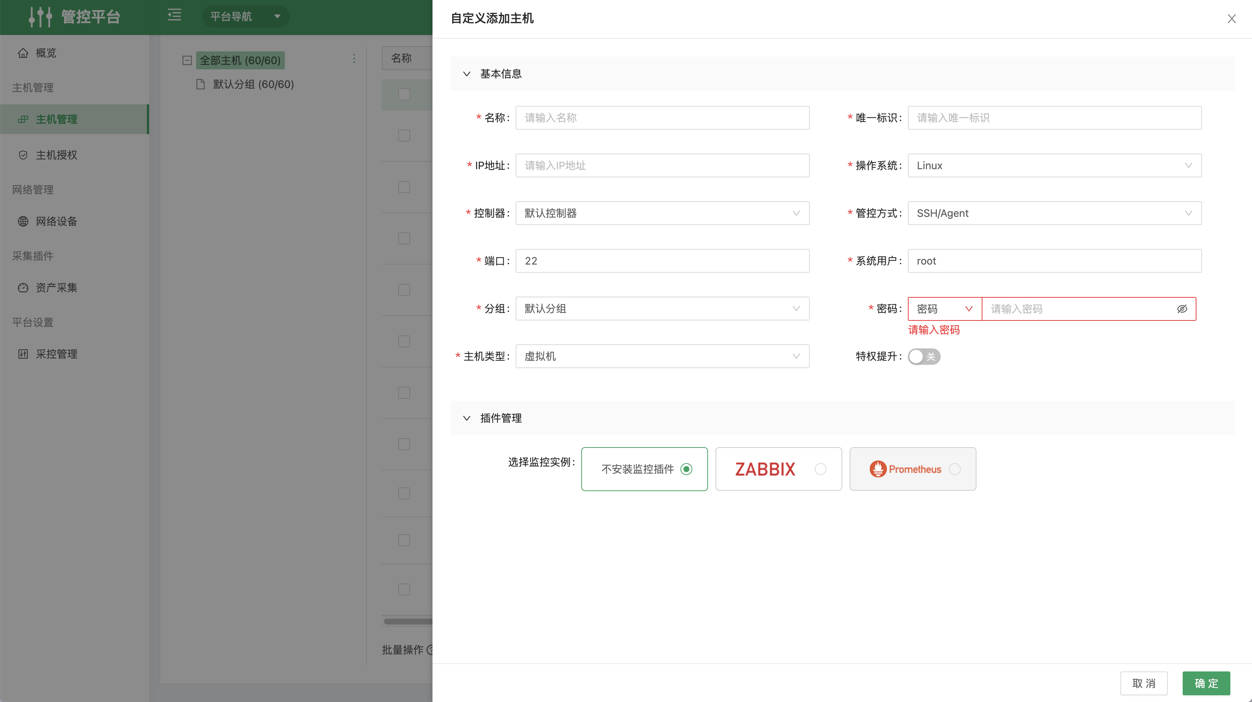The image size is (1252, 702).
Task: Open the 密码 credential type dropdown
Action: point(945,309)
